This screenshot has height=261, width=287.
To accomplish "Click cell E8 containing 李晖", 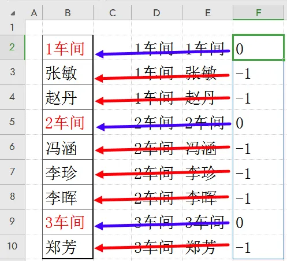I will [x=207, y=197].
